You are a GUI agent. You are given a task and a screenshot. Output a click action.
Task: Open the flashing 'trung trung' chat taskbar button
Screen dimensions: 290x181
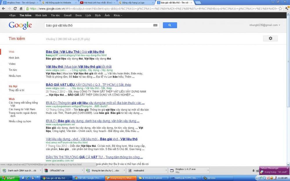point(121,178)
